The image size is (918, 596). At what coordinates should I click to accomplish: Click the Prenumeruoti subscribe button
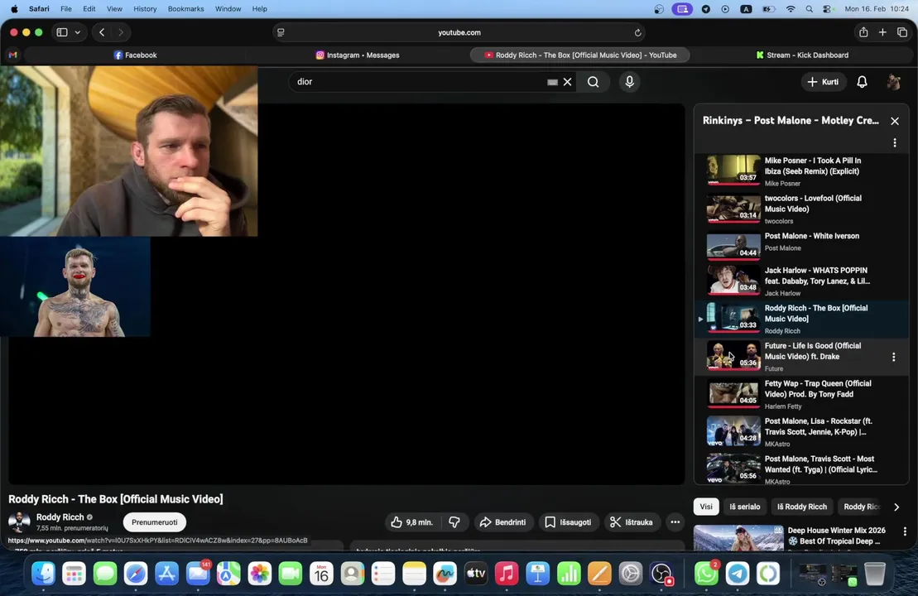tap(155, 522)
